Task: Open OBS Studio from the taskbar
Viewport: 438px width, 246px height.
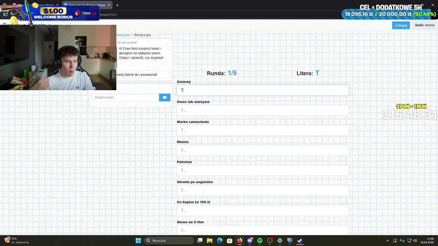Action: [270, 241]
